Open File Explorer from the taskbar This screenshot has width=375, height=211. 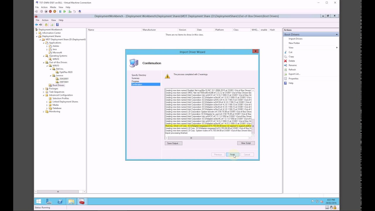point(71,201)
